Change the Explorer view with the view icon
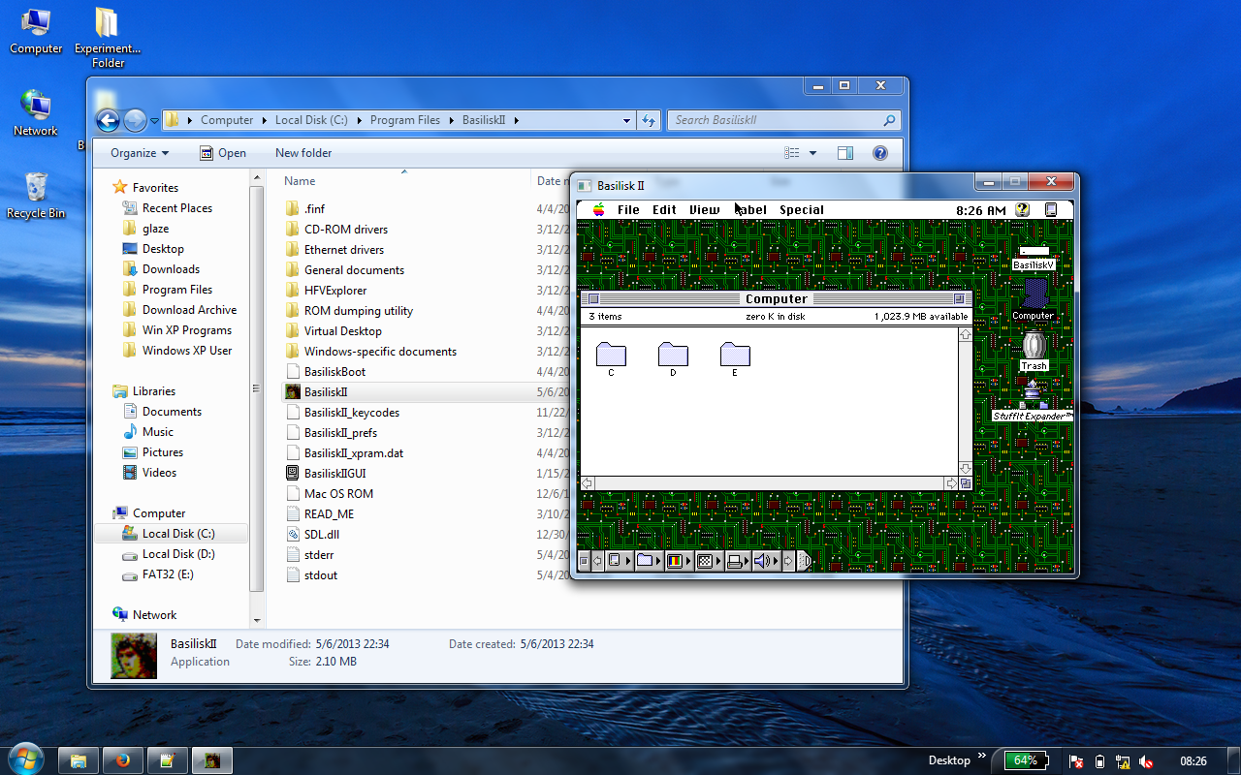This screenshot has width=1241, height=775. click(x=792, y=153)
